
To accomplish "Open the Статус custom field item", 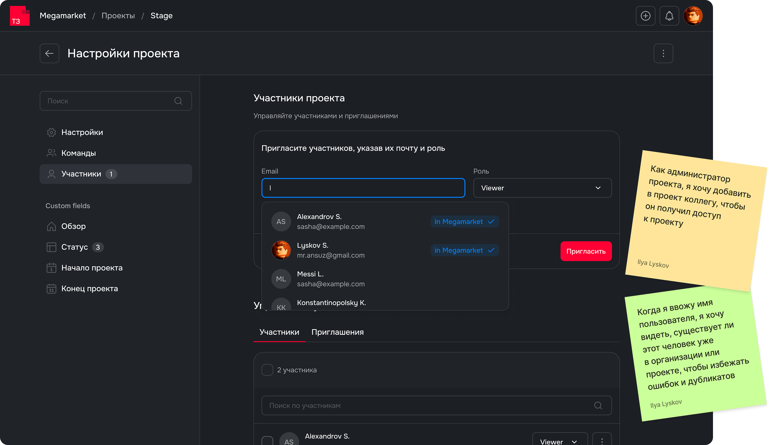I will (x=75, y=247).
